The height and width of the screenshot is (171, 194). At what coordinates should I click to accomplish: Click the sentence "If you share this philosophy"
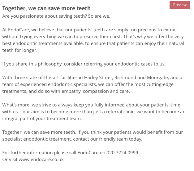coord(84,64)
